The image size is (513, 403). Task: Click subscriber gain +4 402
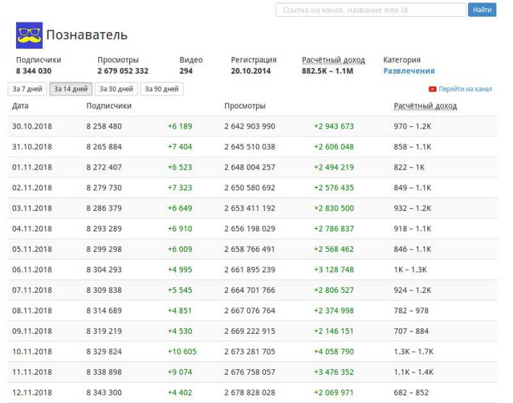click(180, 393)
